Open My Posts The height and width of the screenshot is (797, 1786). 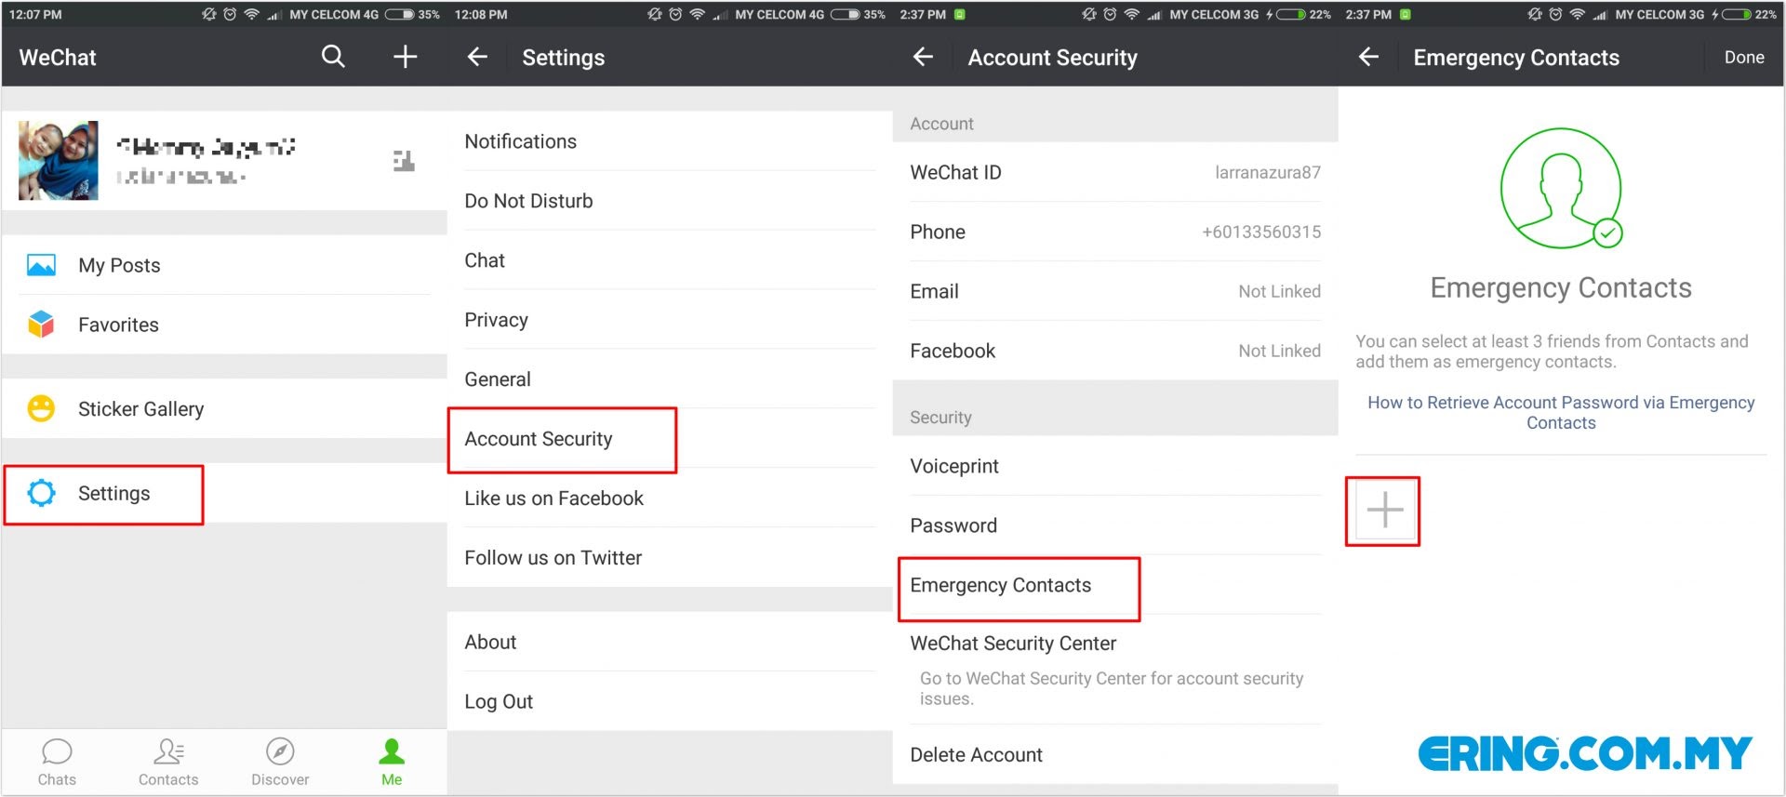click(224, 265)
